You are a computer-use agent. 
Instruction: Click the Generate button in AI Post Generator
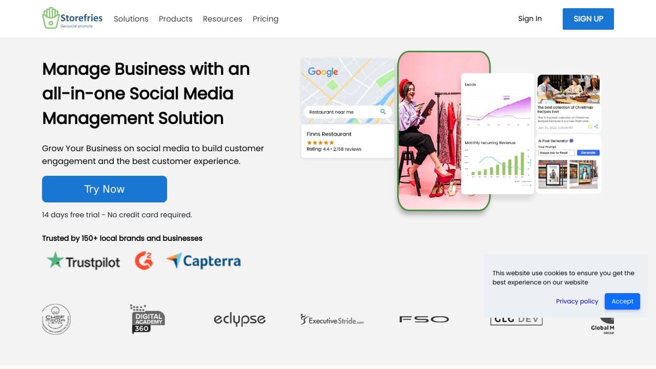point(588,153)
